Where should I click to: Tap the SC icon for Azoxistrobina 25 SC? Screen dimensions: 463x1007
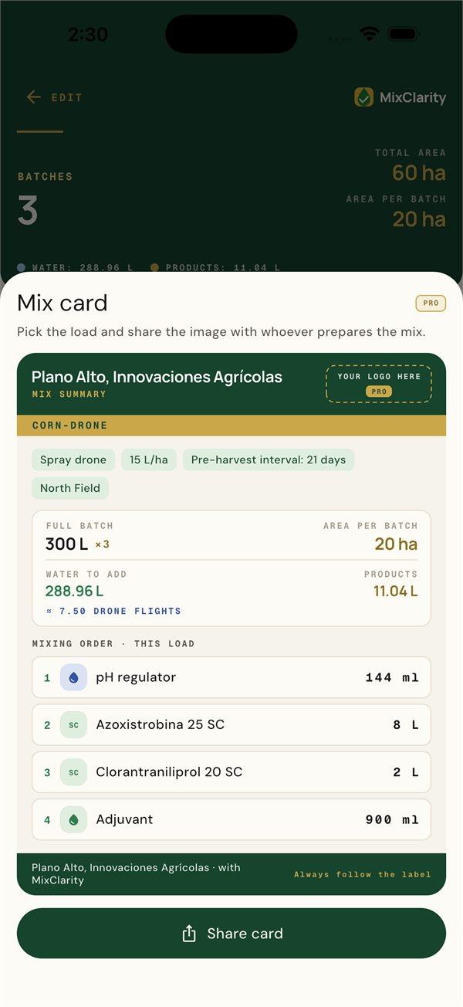tap(73, 725)
